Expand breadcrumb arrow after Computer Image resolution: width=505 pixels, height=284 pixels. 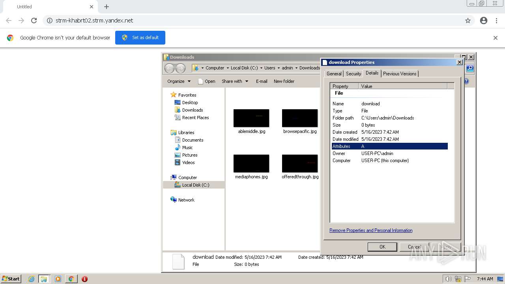pos(228,68)
